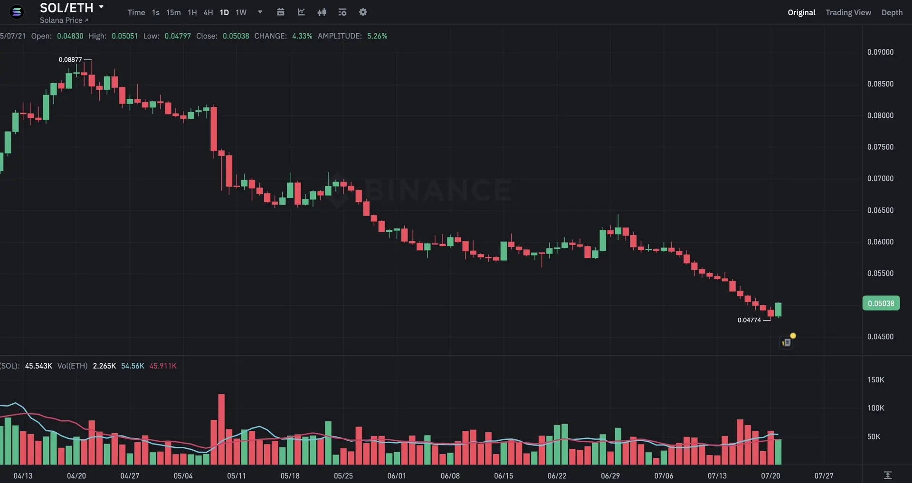
Task: Select the candlestick chart style icon
Action: tap(322, 12)
